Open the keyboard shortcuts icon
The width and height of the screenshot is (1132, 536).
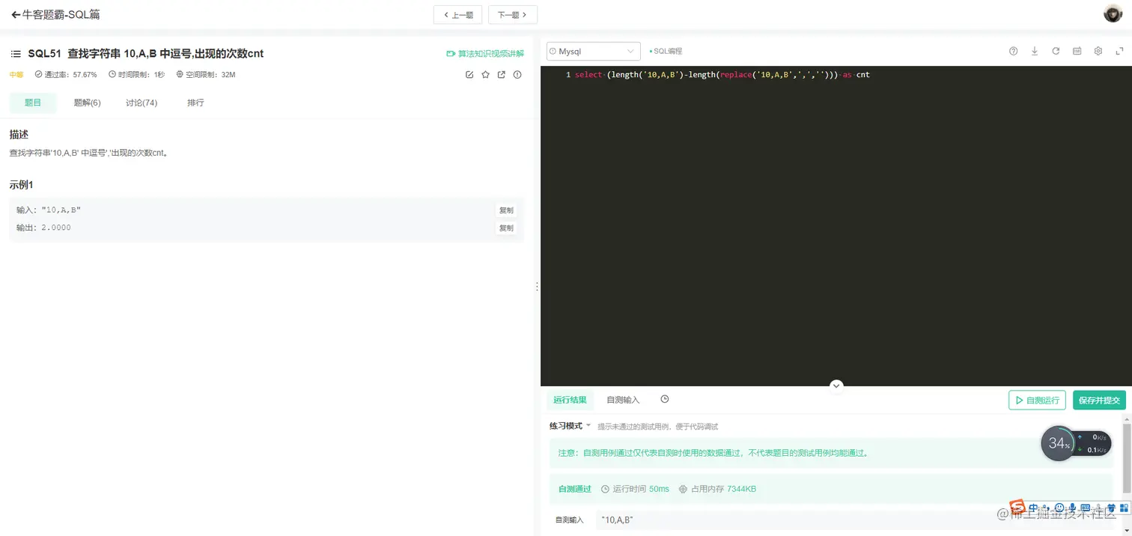pos(1077,51)
